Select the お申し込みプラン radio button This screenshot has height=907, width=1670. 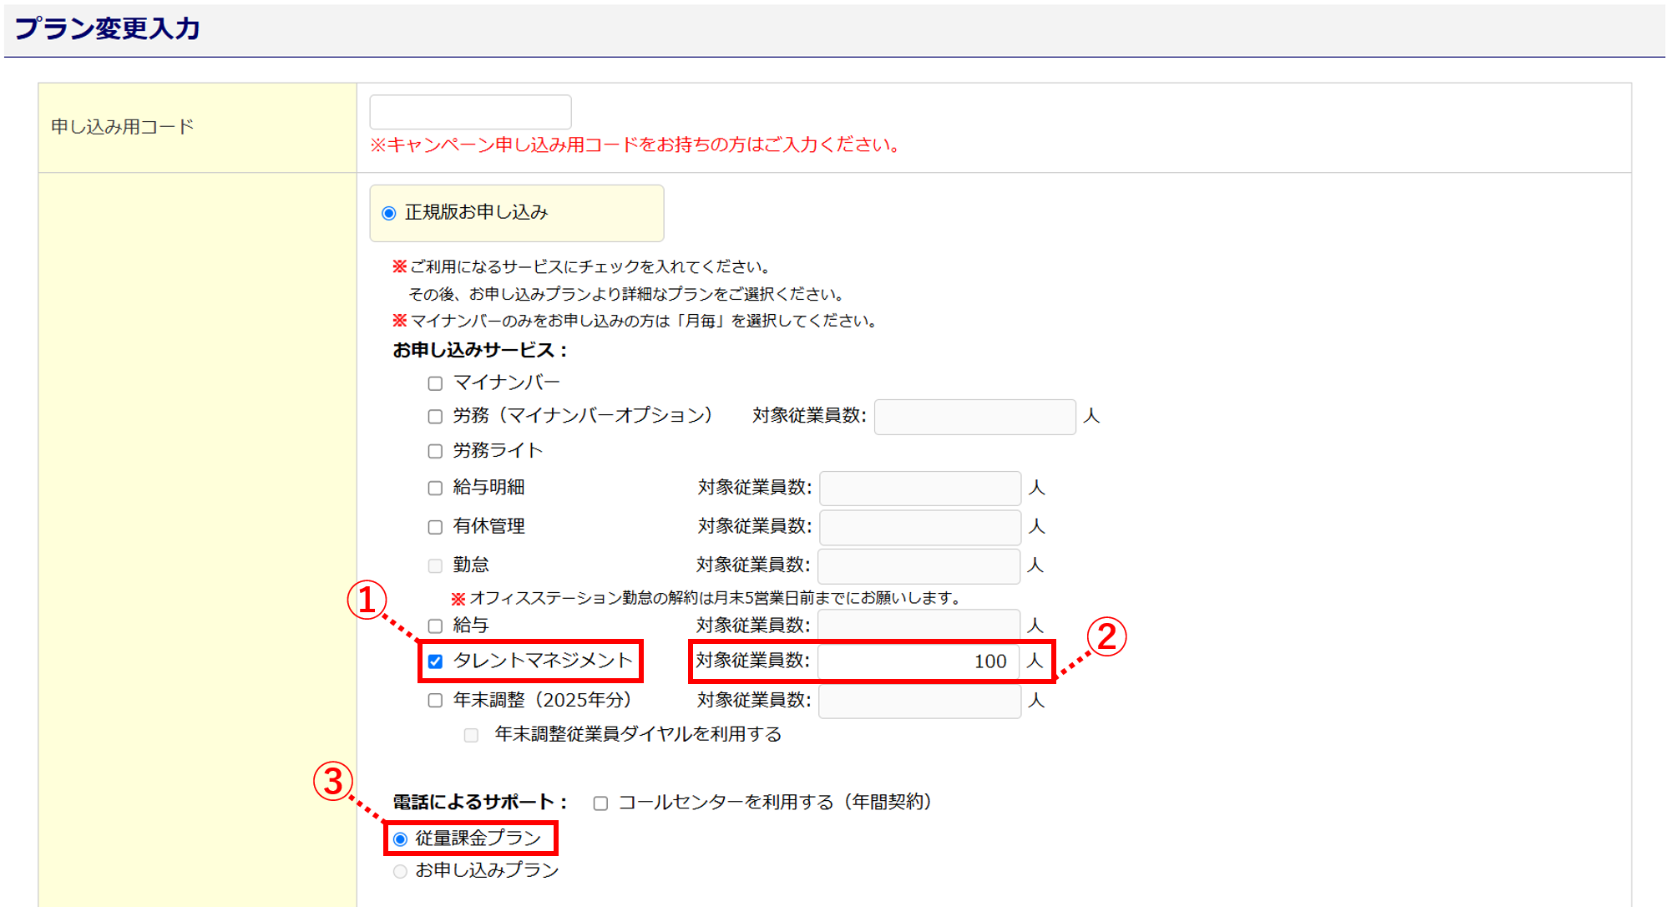pyautogui.click(x=401, y=871)
